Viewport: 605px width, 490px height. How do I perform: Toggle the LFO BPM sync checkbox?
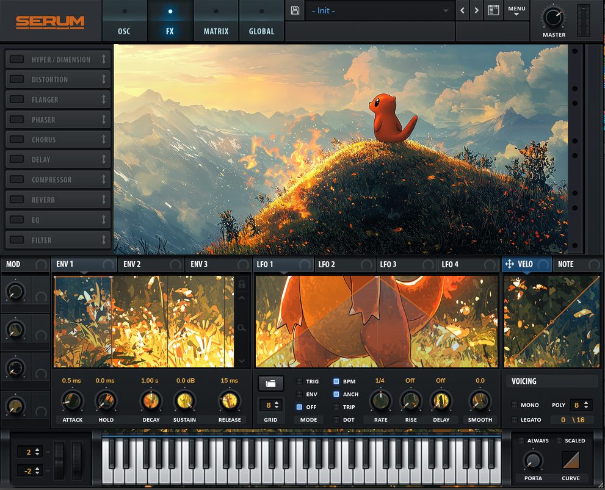point(336,381)
